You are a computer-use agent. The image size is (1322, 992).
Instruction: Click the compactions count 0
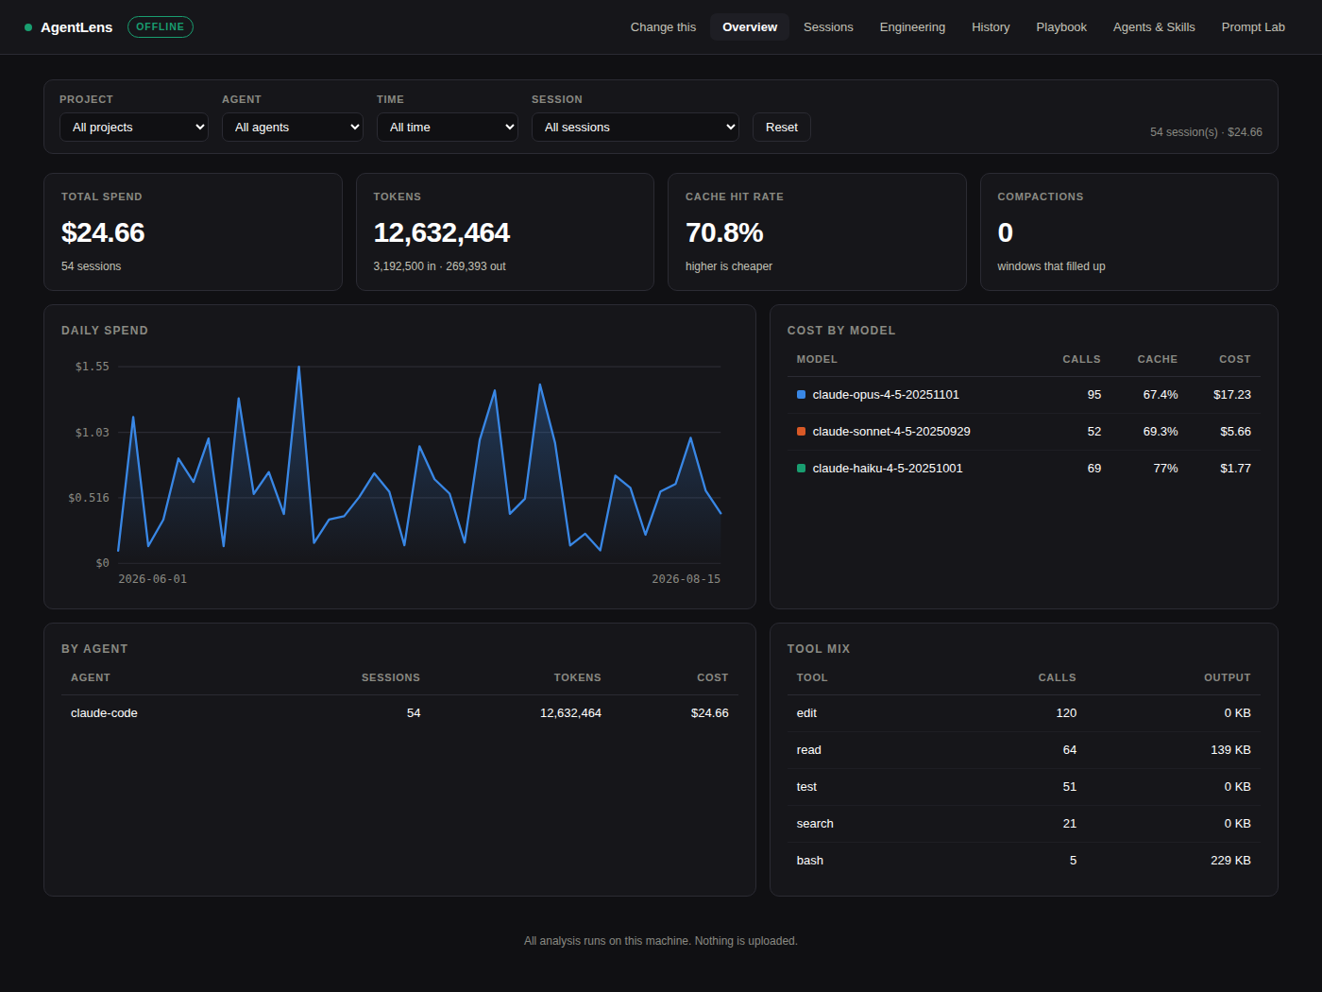[1006, 232]
